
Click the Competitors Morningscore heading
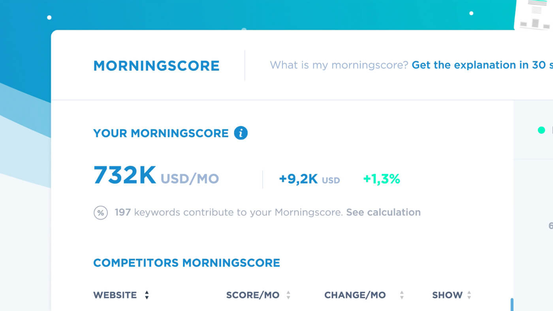[x=186, y=263]
